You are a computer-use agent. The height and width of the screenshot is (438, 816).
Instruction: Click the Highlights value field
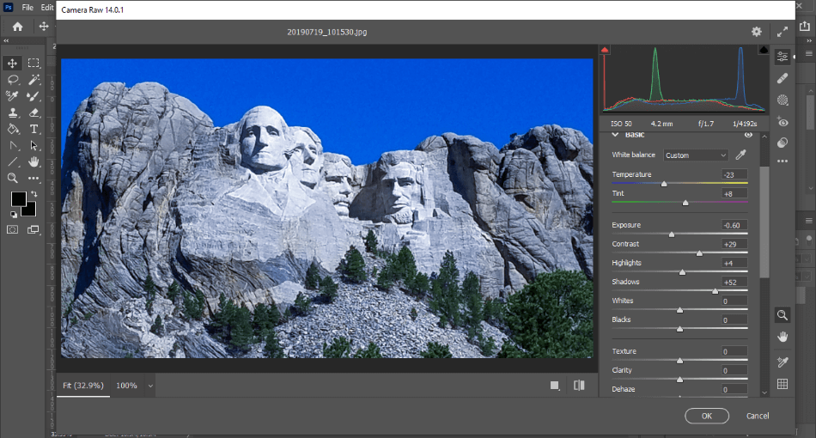pyautogui.click(x=734, y=263)
